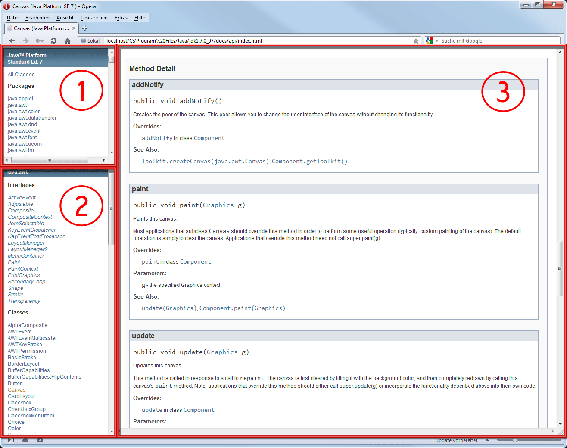The image size is (567, 448).
Task: Open the Extras menu
Action: click(x=121, y=18)
